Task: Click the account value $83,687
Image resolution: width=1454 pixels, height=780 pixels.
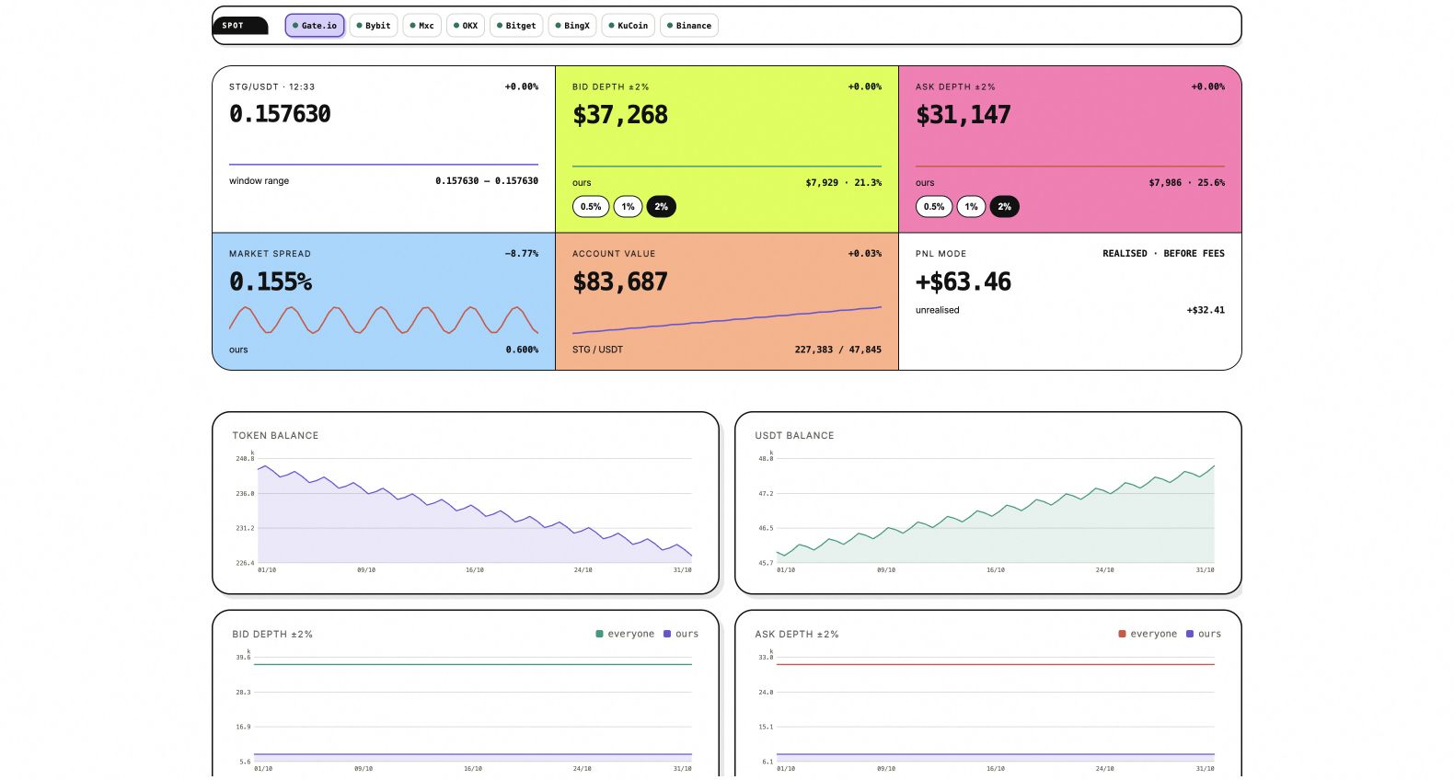Action: [x=620, y=282]
